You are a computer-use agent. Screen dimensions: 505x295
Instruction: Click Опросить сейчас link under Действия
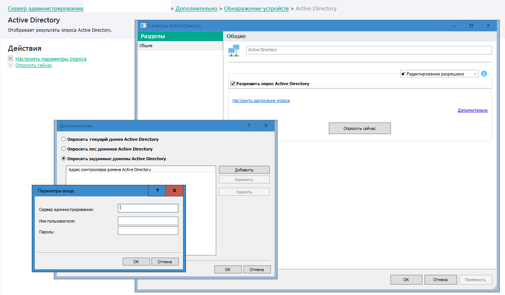click(x=34, y=65)
